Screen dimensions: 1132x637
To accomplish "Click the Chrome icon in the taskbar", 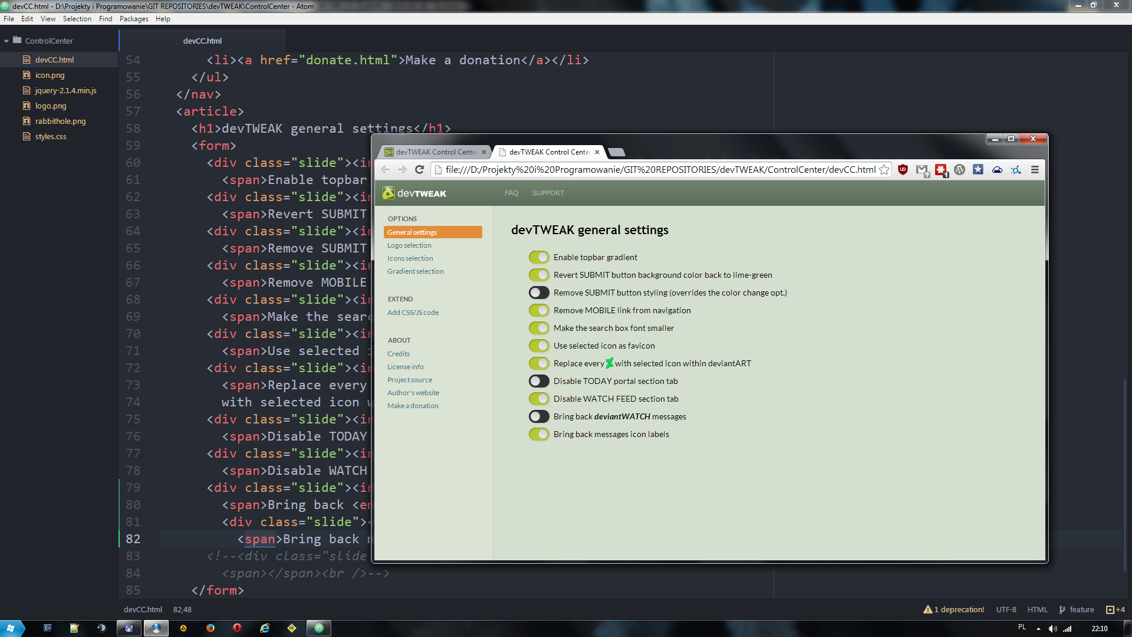I will pyautogui.click(x=156, y=628).
